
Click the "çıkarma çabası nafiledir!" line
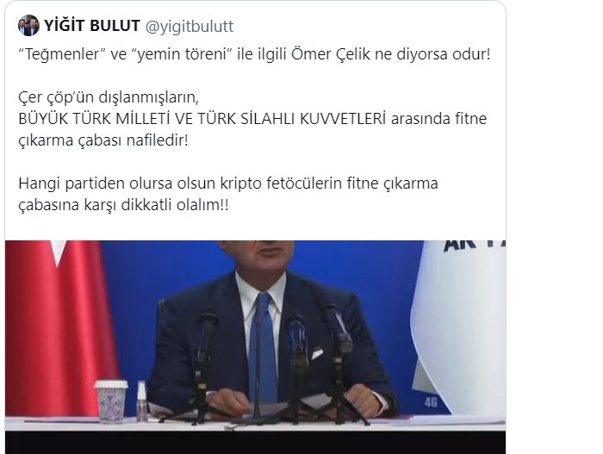tap(103, 140)
